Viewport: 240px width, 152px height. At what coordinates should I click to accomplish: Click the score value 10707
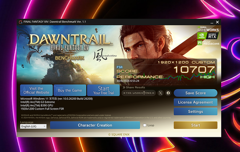(x=194, y=70)
